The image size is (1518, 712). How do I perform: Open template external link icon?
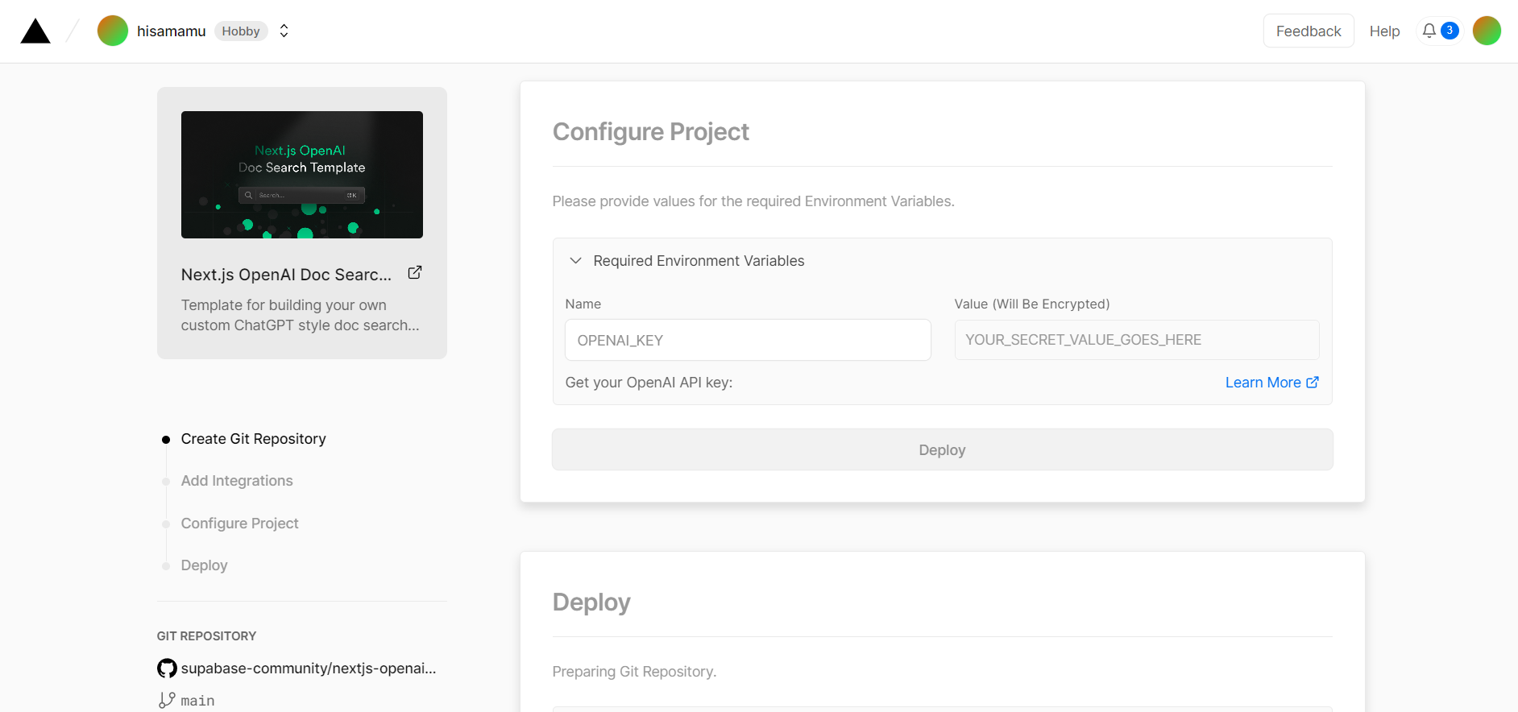415,273
